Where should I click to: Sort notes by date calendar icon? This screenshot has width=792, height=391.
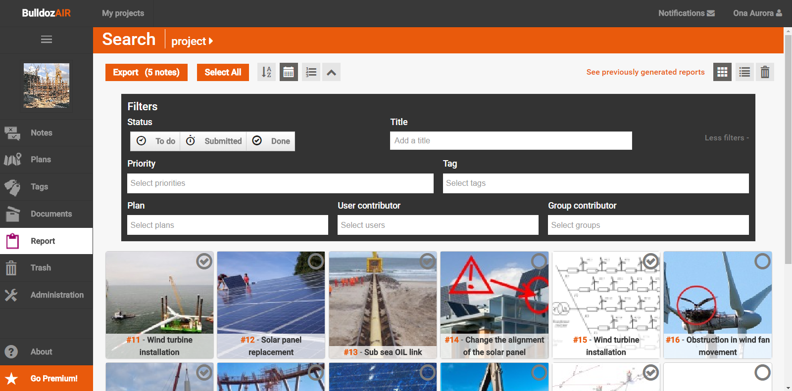pos(289,72)
